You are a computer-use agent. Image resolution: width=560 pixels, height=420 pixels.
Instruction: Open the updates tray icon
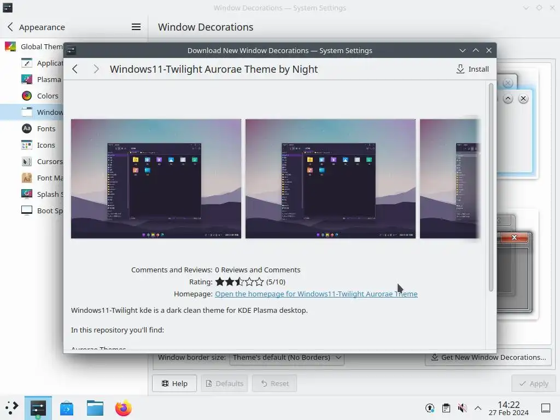(x=430, y=408)
